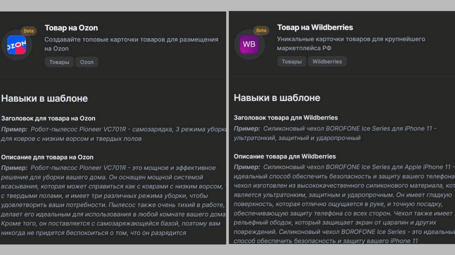The image size is (455, 255).
Task: Click the Beta badge on the Ozon card
Action: coord(28,31)
